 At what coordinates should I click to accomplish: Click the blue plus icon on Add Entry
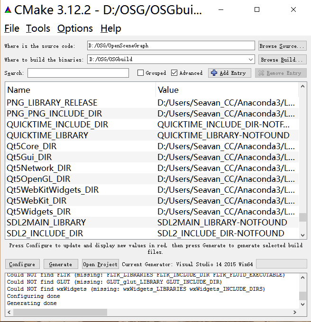214,73
